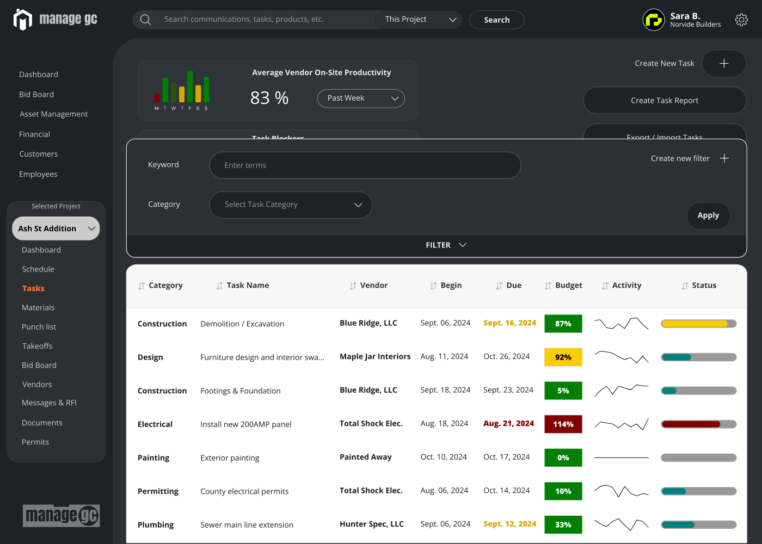Sort by the Budget column sort arrows

(x=549, y=285)
